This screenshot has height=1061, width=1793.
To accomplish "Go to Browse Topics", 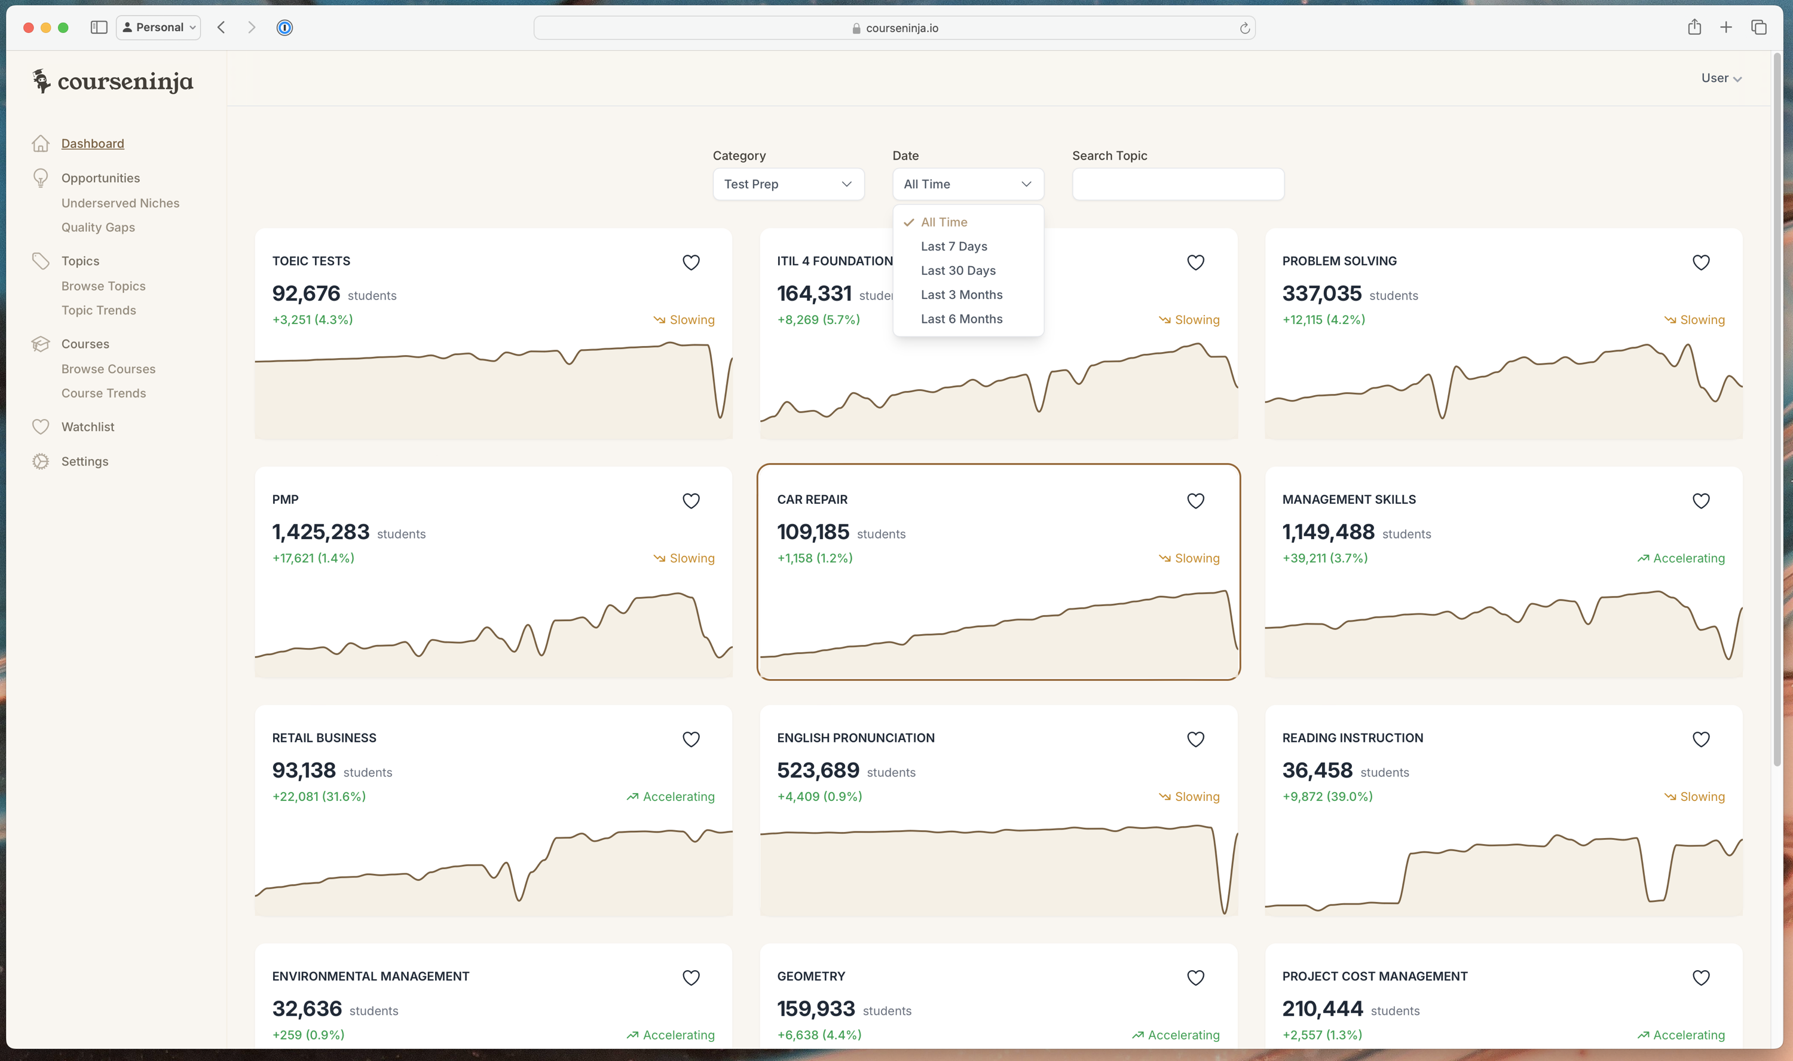I will coord(103,286).
